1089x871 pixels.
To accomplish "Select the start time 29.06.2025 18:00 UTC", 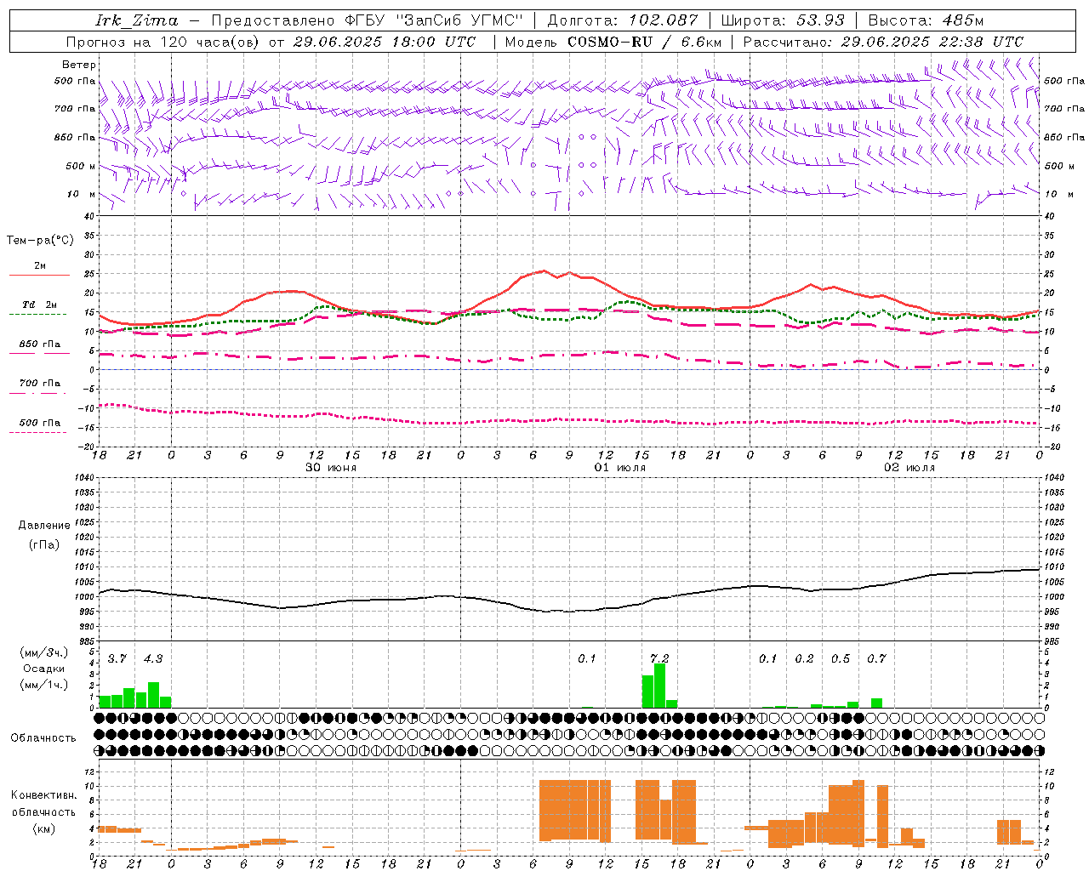I will click(384, 42).
